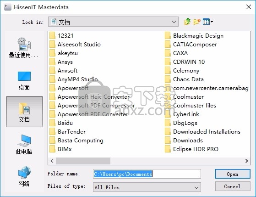256x197 pixels.
Task: Click the CDRWIN 10 folder name
Action: (189, 62)
